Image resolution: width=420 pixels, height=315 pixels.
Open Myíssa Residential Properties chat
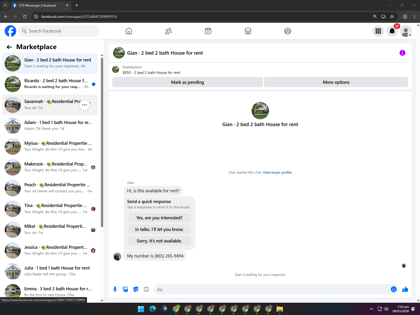click(50, 146)
